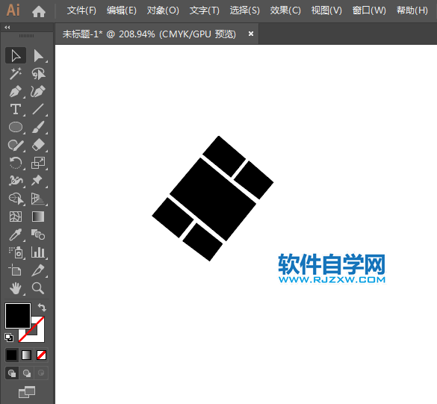This screenshot has width=437, height=404.
Task: Go to the Home screen icon
Action: [39, 11]
